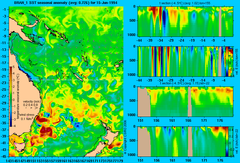Click the 'temperature seasonal anomaly (°C)' vertical label
240x163 pixels.
(18, 96)
